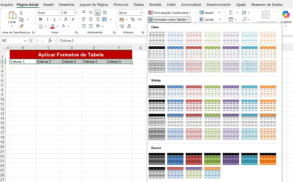The image size is (293, 182).
Task: Click the Copy icon
Action: [x=21, y=19]
